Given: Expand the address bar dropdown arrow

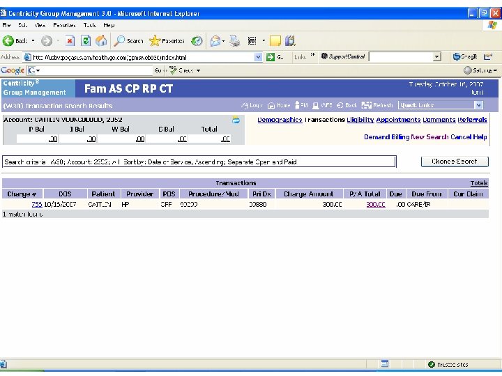Looking at the screenshot, I should [258, 57].
